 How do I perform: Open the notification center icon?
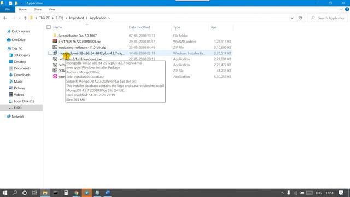(x=341, y=193)
